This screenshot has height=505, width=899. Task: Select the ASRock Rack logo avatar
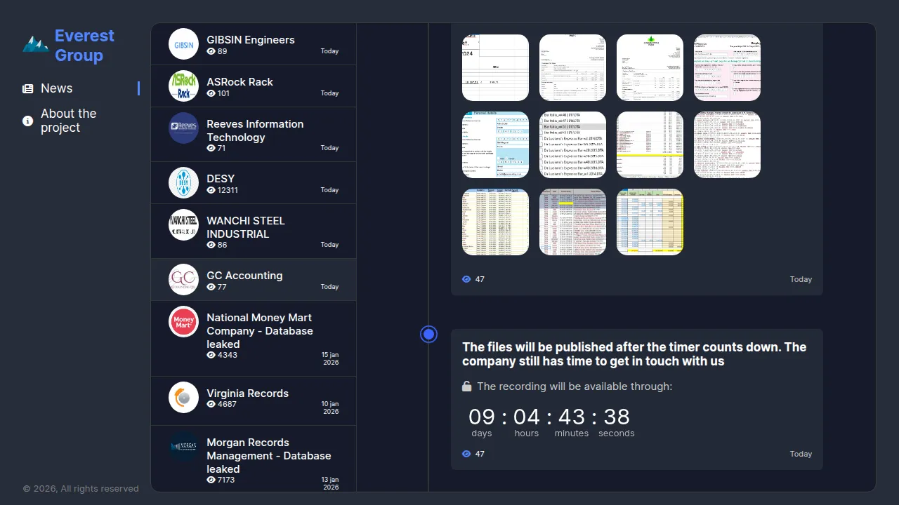[184, 86]
